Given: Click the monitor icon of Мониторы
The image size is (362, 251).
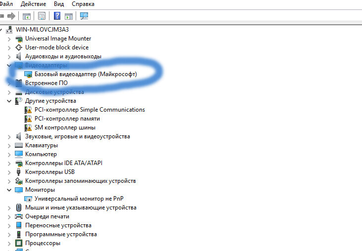Looking at the screenshot, I should (19, 190).
